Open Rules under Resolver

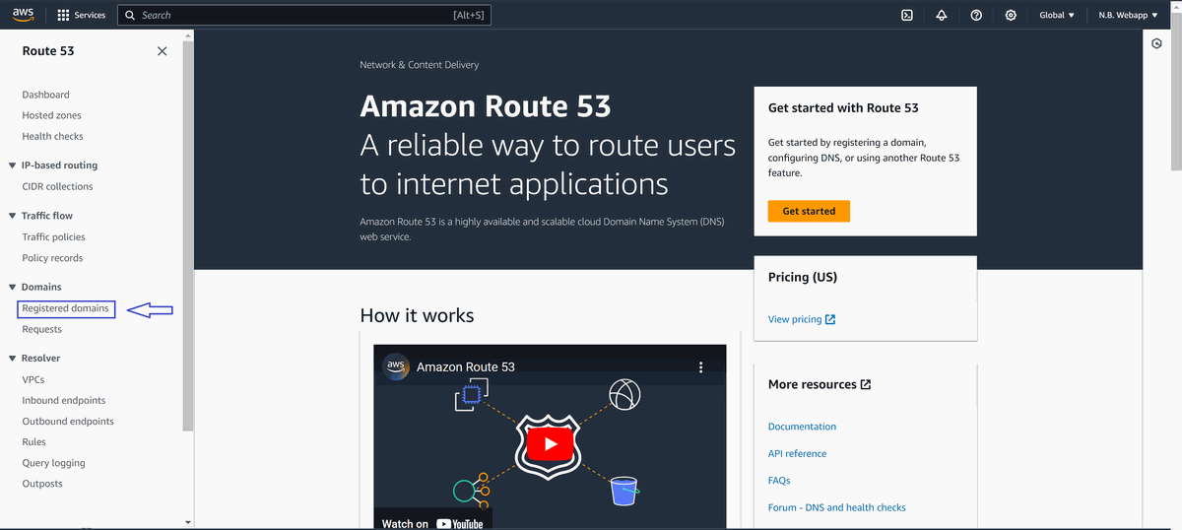coord(33,441)
